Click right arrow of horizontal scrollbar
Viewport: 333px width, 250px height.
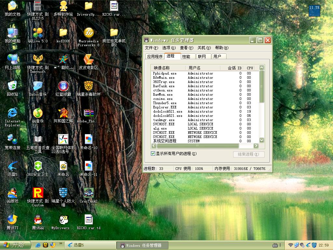pyautogui.click(x=256, y=146)
